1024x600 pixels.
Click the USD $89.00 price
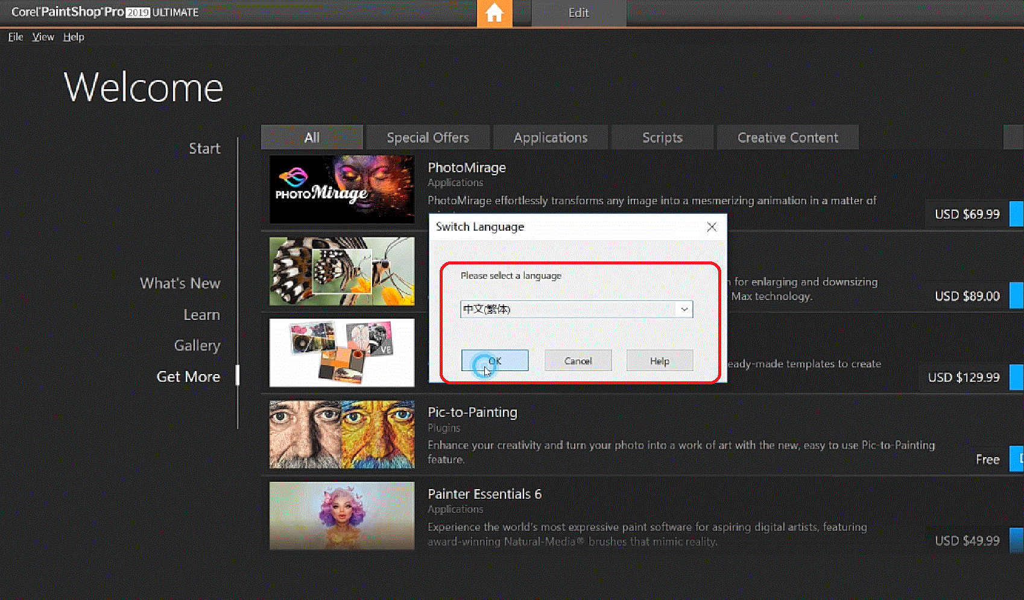[967, 296]
